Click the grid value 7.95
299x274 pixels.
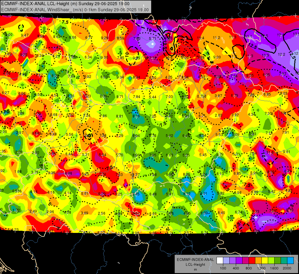[x=153, y=155]
